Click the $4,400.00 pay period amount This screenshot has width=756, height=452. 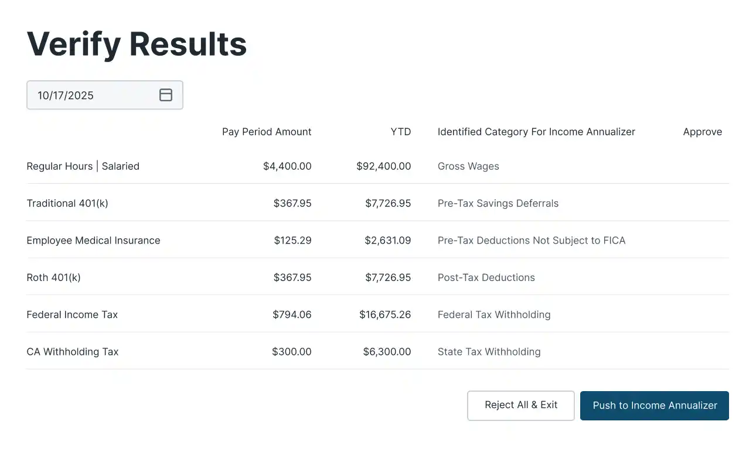[x=287, y=166]
